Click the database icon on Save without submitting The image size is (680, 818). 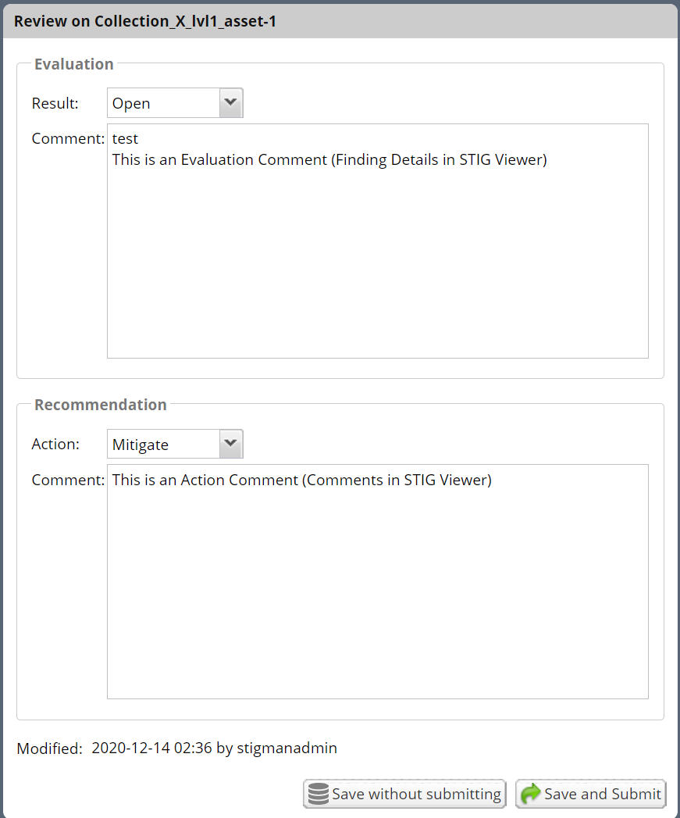pos(318,794)
